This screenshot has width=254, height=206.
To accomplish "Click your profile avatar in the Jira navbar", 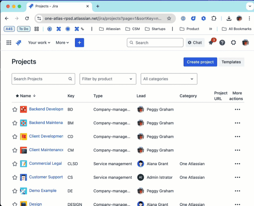I will point(245,42).
